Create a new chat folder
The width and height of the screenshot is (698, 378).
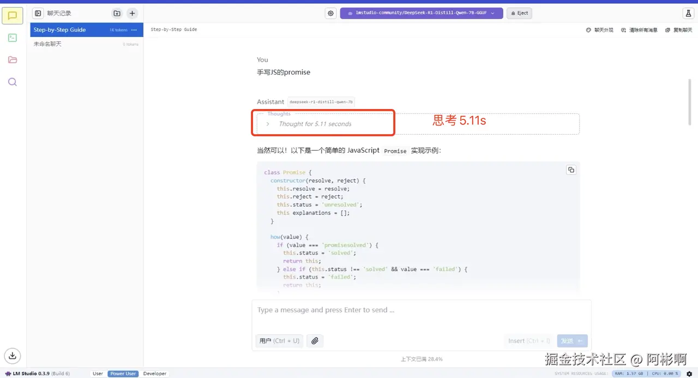coord(117,13)
